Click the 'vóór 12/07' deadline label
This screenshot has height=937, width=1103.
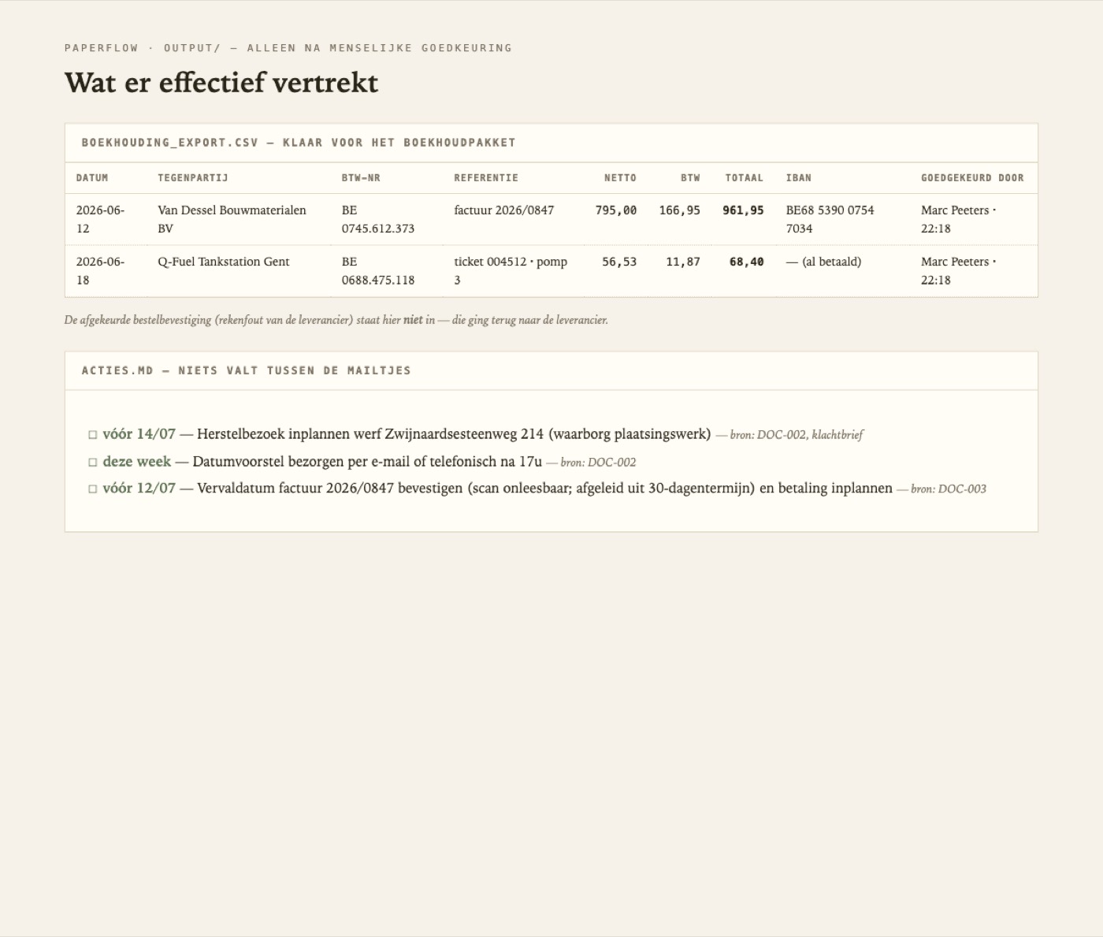click(x=139, y=488)
